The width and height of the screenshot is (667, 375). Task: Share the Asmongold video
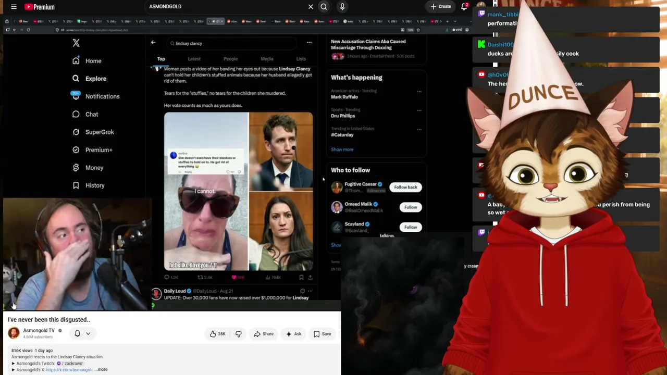[x=263, y=334]
